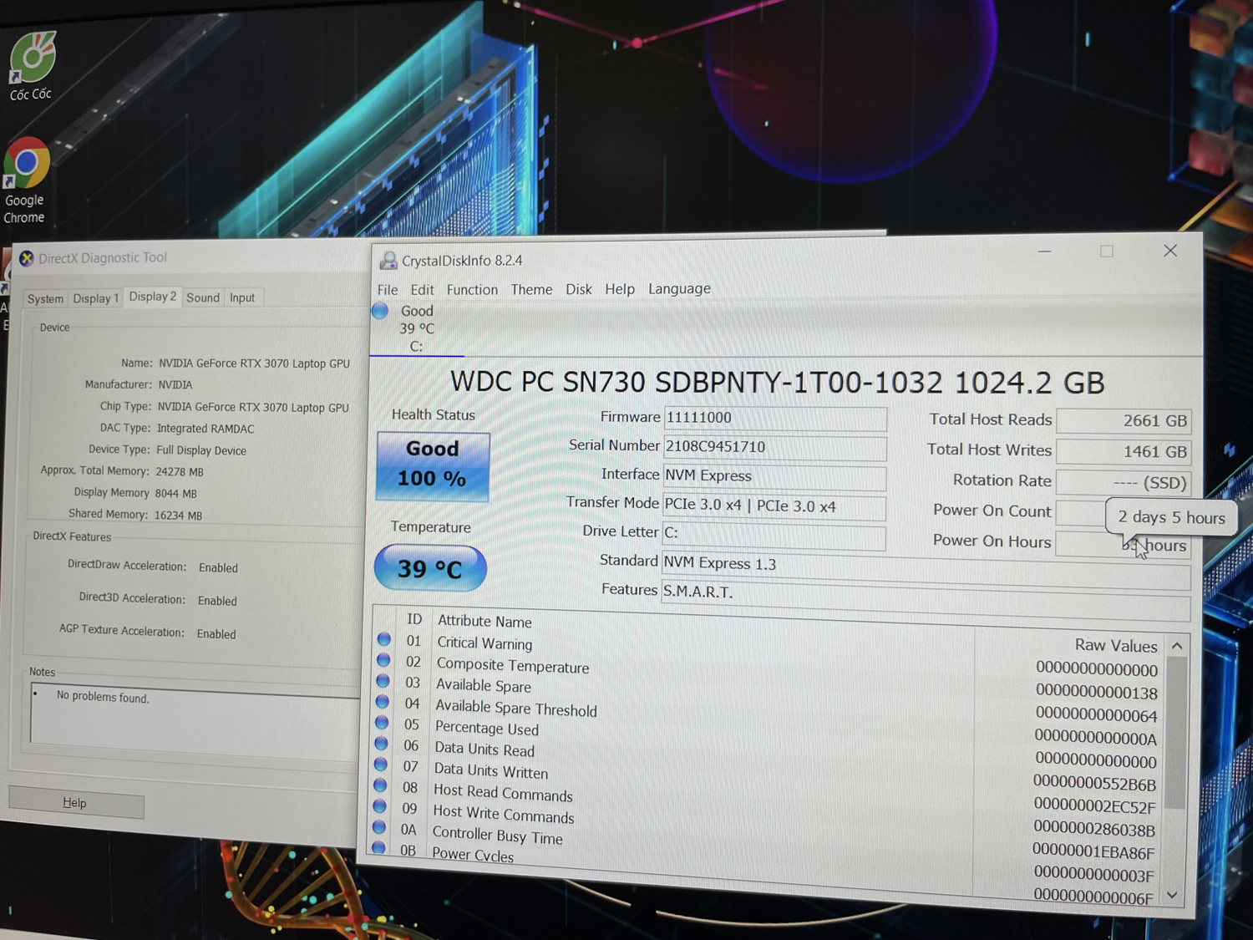Open the Disk menu
The image size is (1253, 940).
(x=578, y=289)
